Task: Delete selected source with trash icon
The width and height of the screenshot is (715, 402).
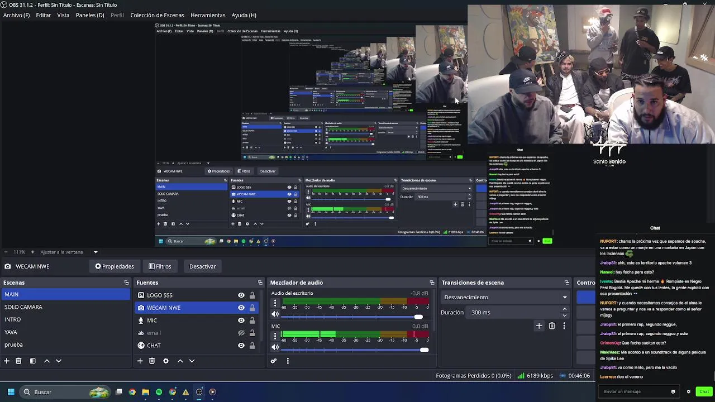Action: click(x=152, y=361)
